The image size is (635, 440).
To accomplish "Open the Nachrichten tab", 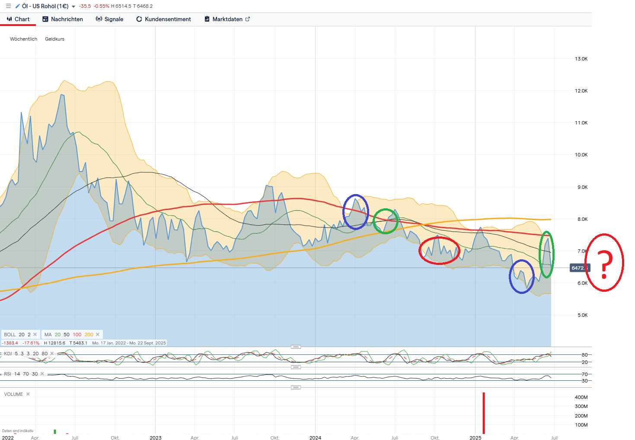I will tap(63, 19).
